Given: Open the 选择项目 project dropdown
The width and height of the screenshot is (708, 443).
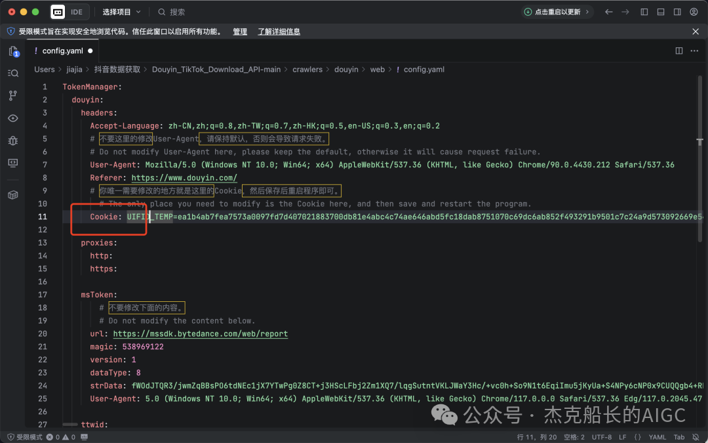Looking at the screenshot, I should pyautogui.click(x=121, y=12).
